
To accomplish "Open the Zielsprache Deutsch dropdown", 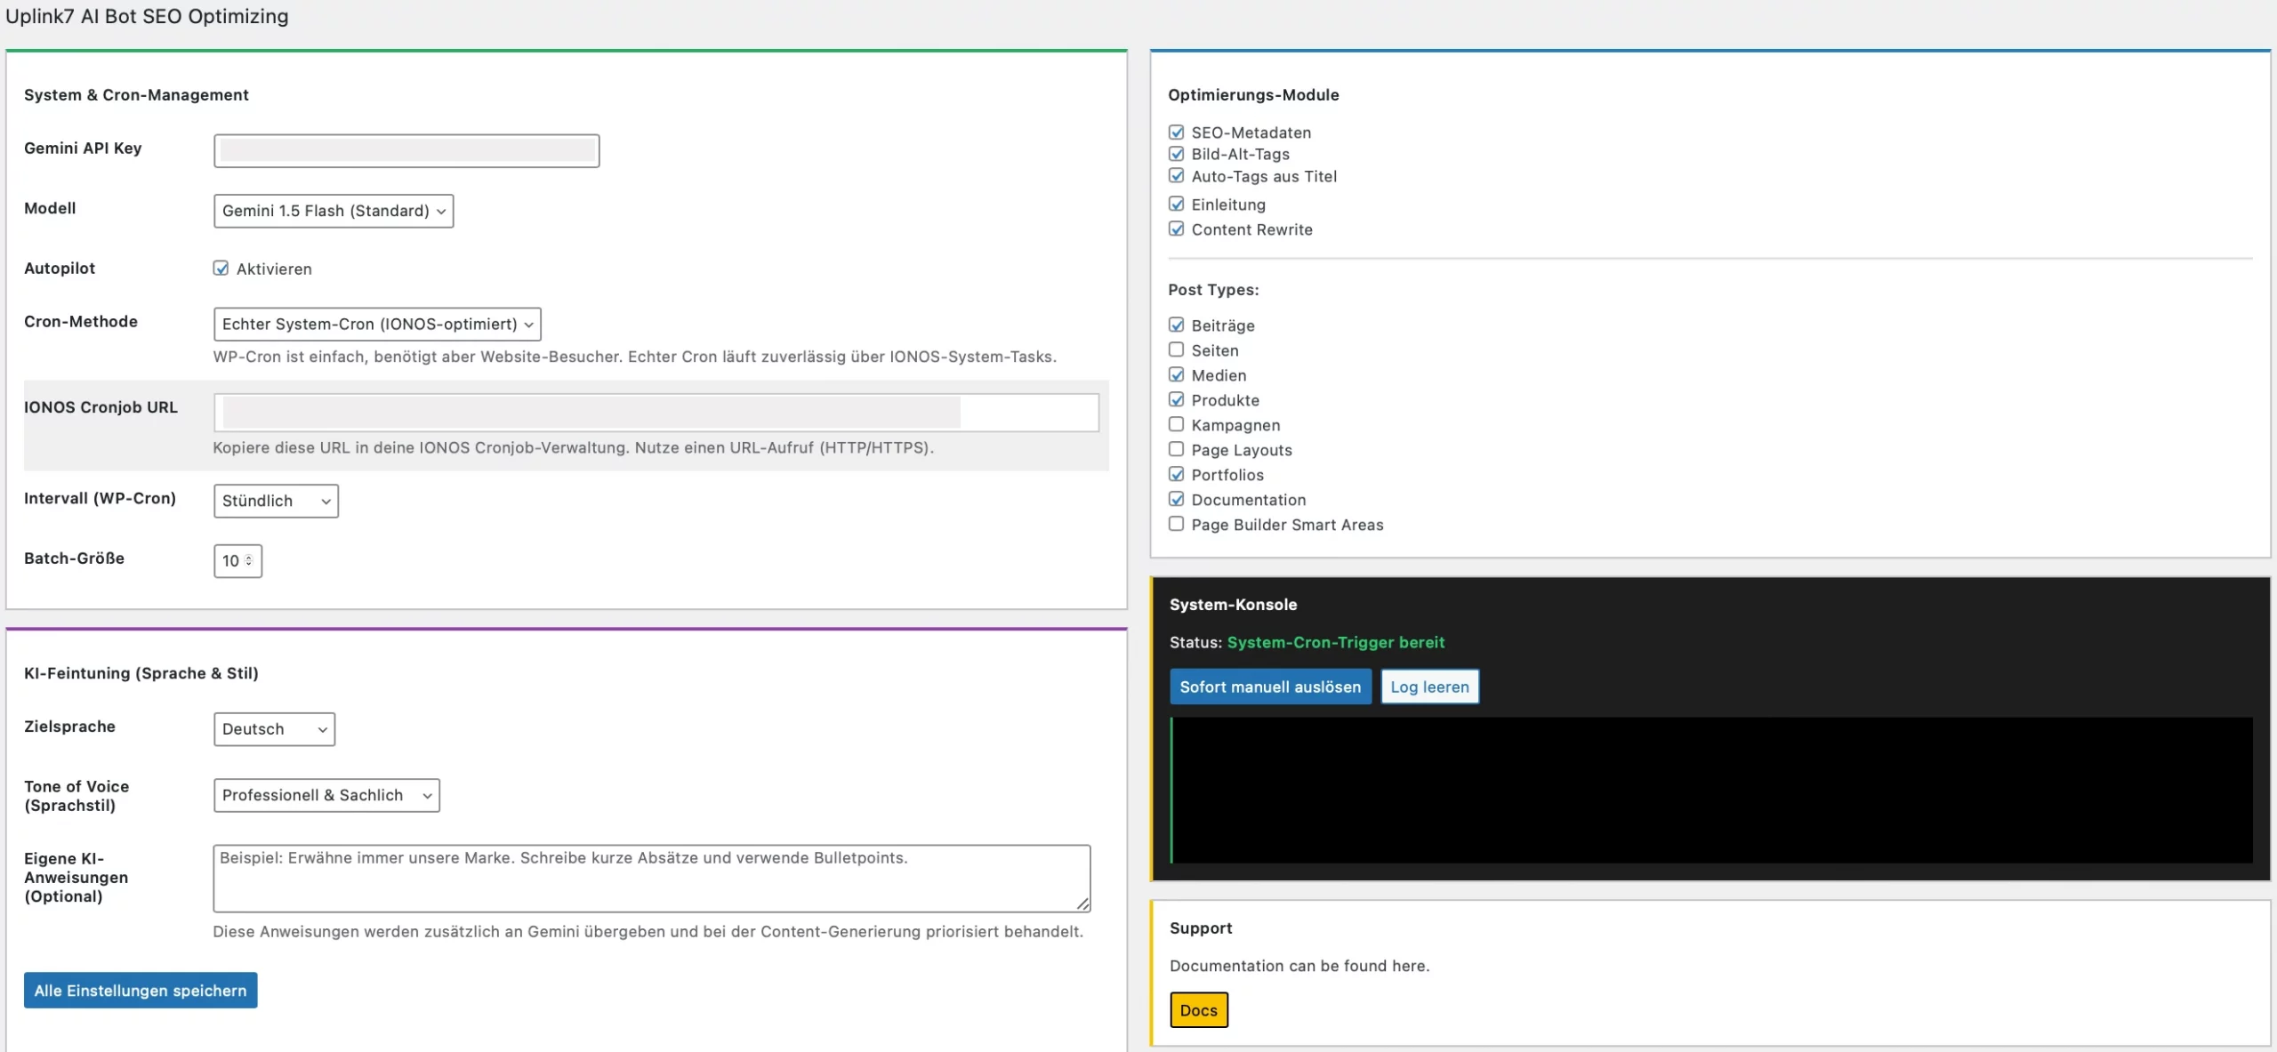I will 274,729.
